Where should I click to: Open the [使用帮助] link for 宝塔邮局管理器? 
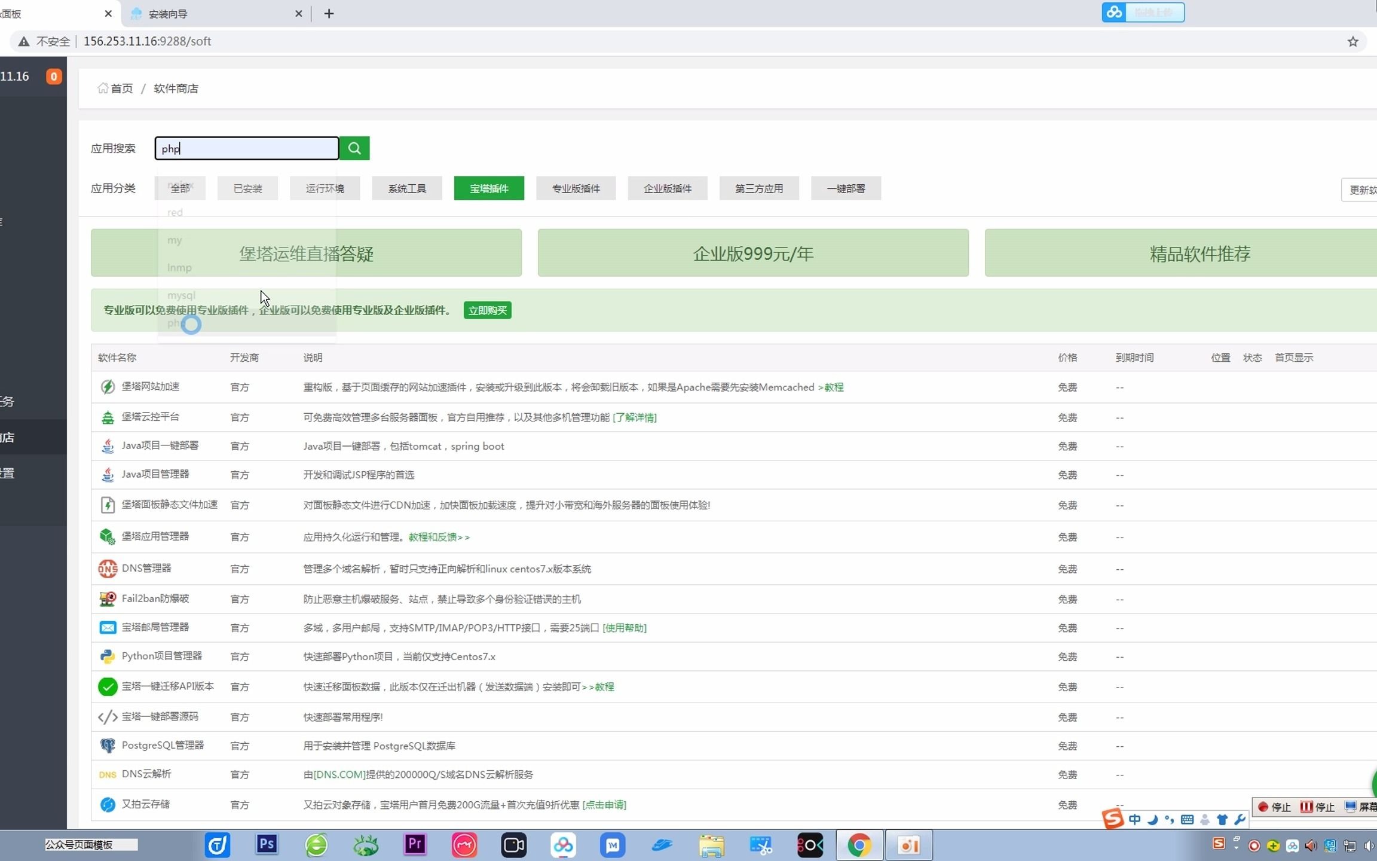coord(625,628)
